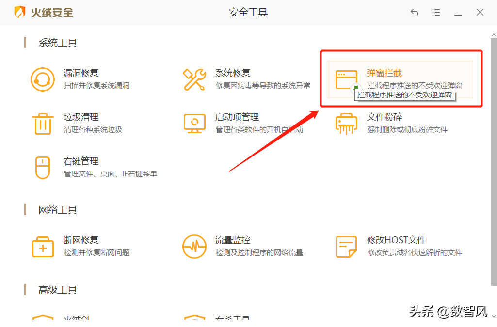This screenshot has height=327, width=497.
Task: Click the 流量监控 label text
Action: coord(233,240)
